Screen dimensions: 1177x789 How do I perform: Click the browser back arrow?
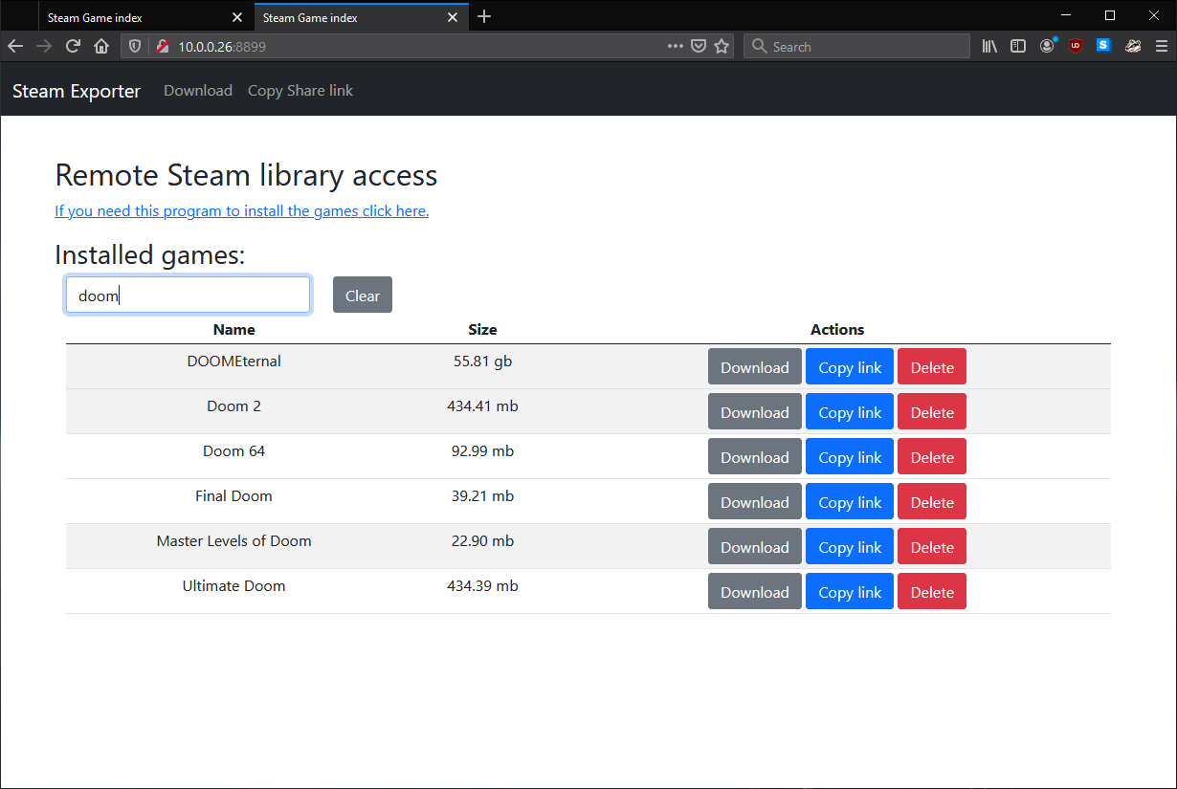15,46
